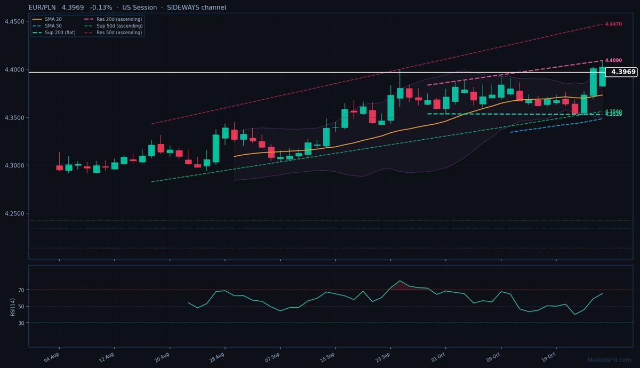Click the 4.3000 price axis label

tap(14, 165)
